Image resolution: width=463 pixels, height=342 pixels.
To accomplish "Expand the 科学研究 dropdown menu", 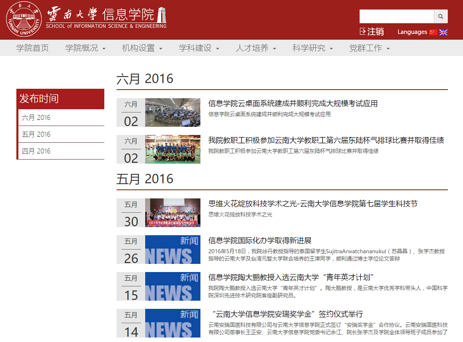I will pyautogui.click(x=312, y=48).
